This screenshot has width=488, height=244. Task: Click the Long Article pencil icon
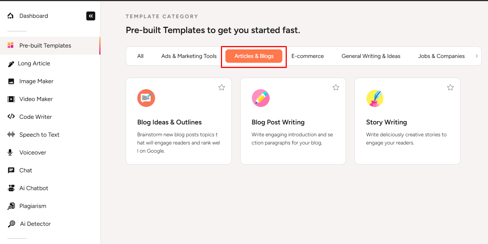(x=11, y=64)
